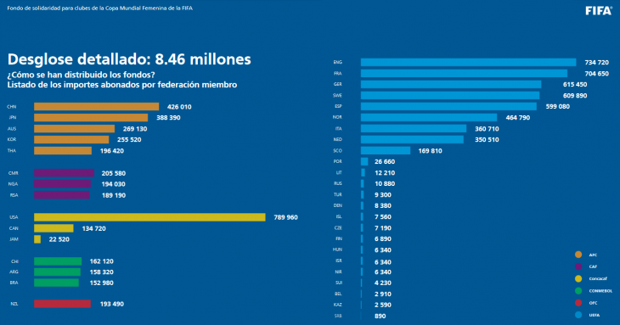The image size is (620, 325).
Task: Click the purple CAF legend dot
Action: coord(578,266)
